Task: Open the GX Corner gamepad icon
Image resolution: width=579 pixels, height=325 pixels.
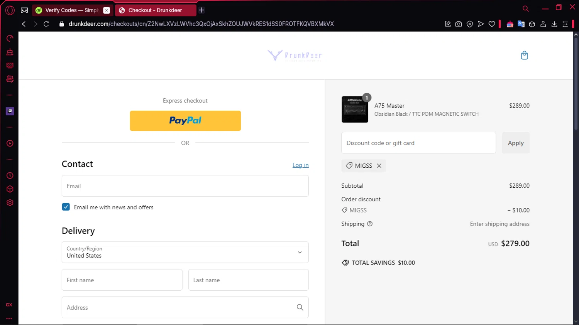Action: (x=24, y=10)
